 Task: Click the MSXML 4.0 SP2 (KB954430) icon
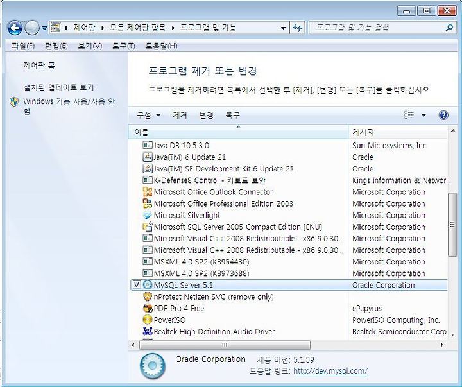pos(148,261)
